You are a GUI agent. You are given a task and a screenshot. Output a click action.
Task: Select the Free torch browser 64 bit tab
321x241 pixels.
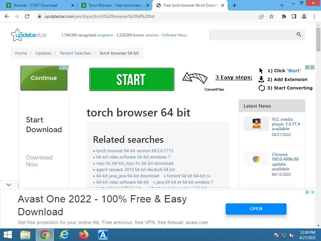pyautogui.click(x=191, y=5)
